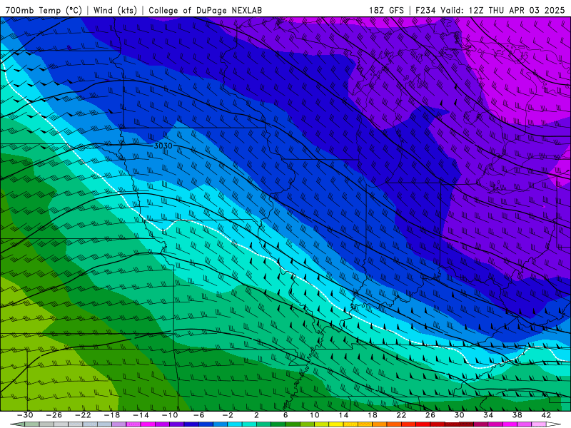Select the yellow swatch under the 14 label
The image size is (571, 428).
click(x=336, y=424)
